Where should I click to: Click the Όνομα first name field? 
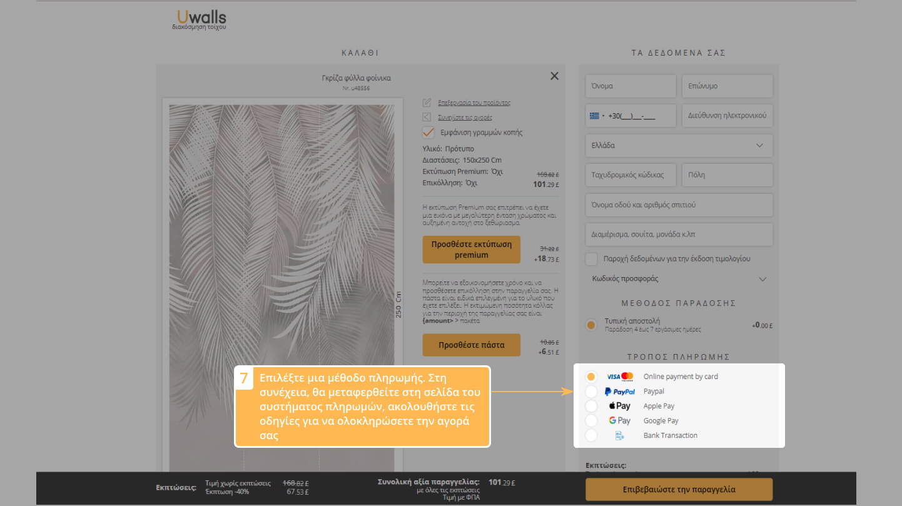pyautogui.click(x=631, y=86)
